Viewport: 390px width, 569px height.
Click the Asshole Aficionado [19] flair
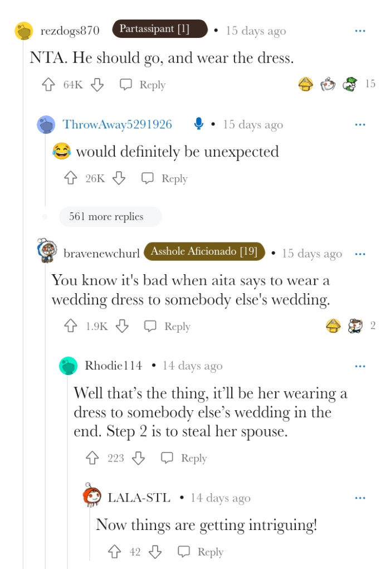coord(204,252)
